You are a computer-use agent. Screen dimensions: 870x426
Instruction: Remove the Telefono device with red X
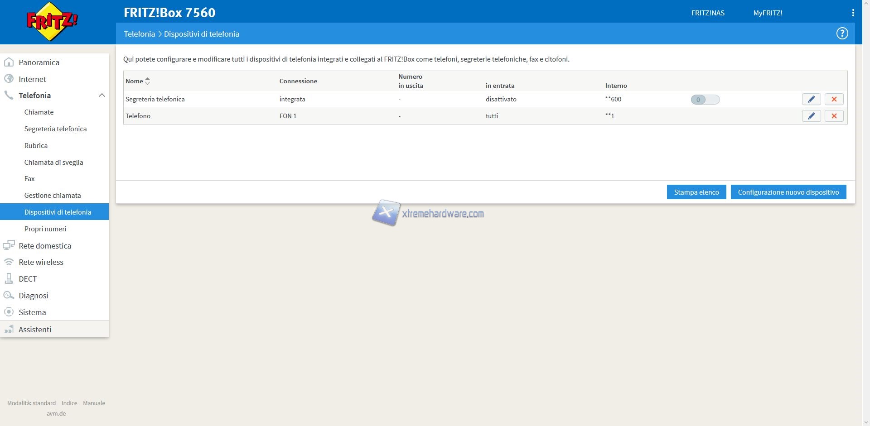[834, 116]
